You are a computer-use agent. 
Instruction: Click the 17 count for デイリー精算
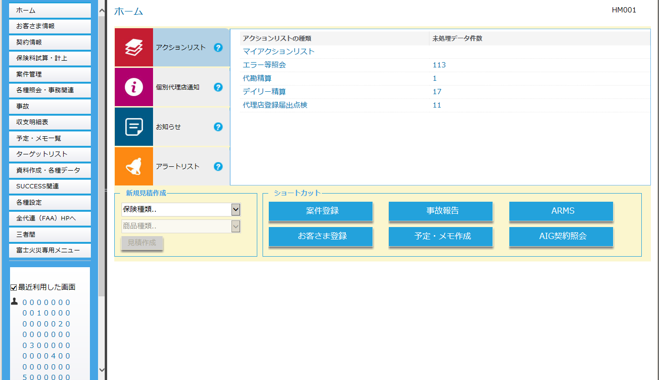tap(437, 92)
